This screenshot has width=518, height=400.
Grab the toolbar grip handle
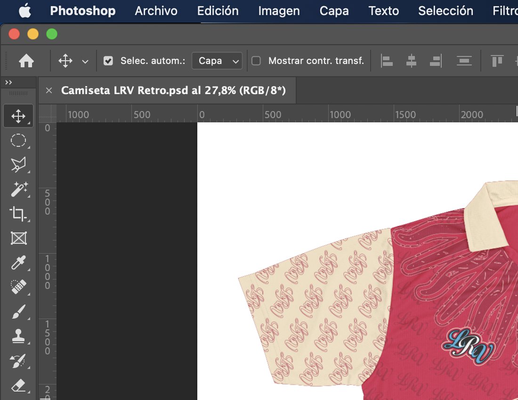pyautogui.click(x=18, y=94)
